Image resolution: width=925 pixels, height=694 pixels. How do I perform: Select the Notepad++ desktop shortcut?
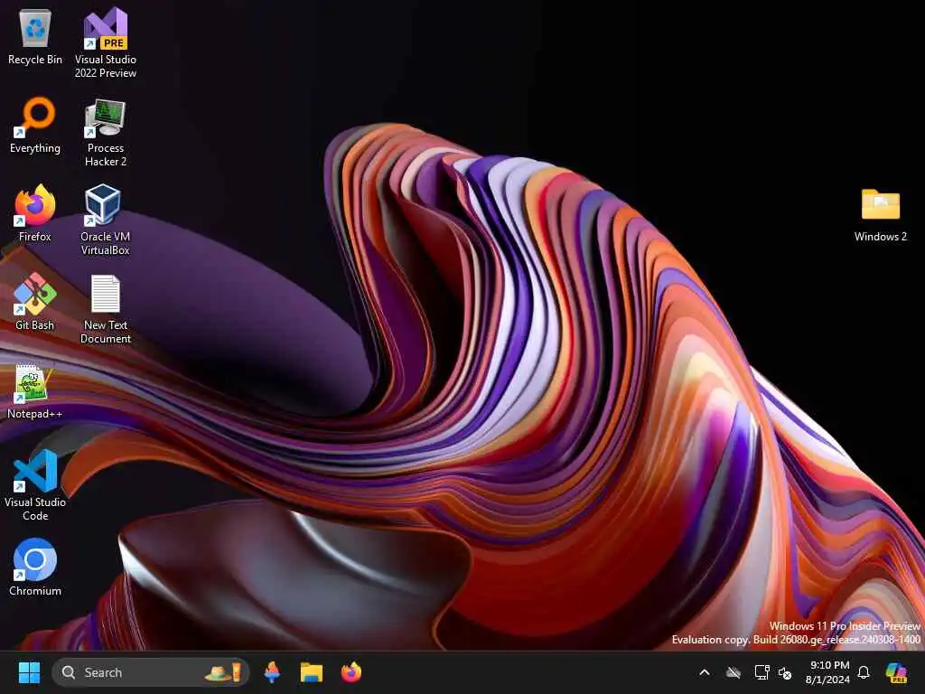pos(35,391)
